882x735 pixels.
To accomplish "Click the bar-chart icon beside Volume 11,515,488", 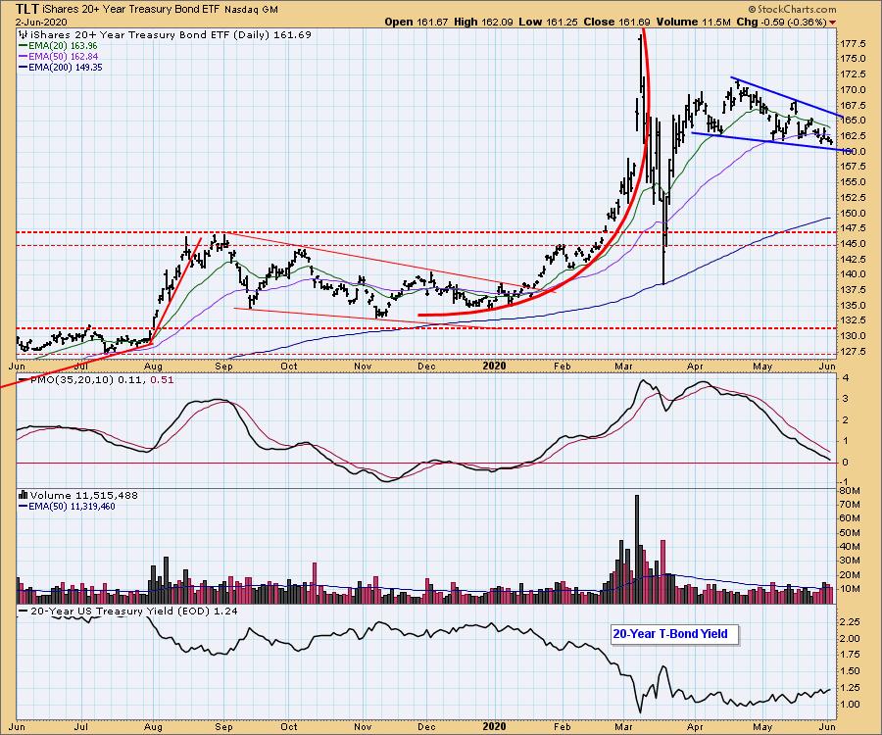I will point(24,496).
